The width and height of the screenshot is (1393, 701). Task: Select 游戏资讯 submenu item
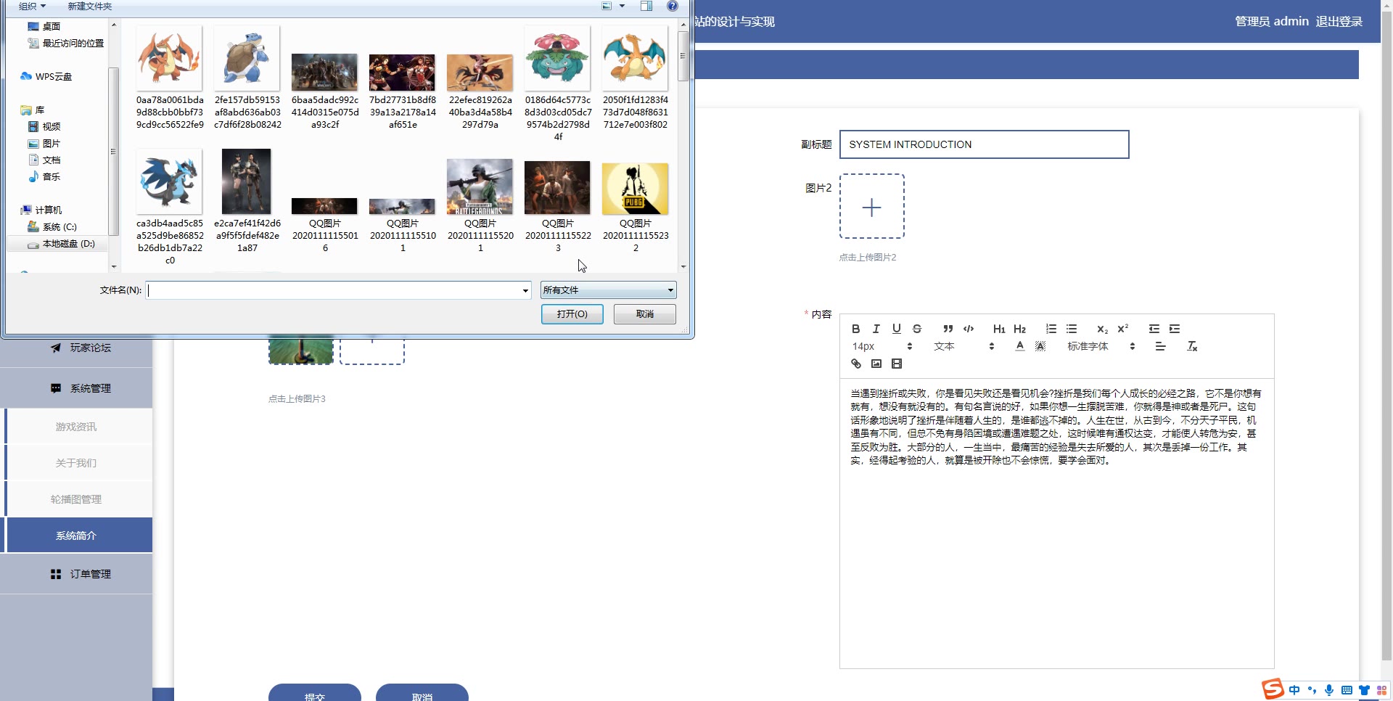pos(76,427)
